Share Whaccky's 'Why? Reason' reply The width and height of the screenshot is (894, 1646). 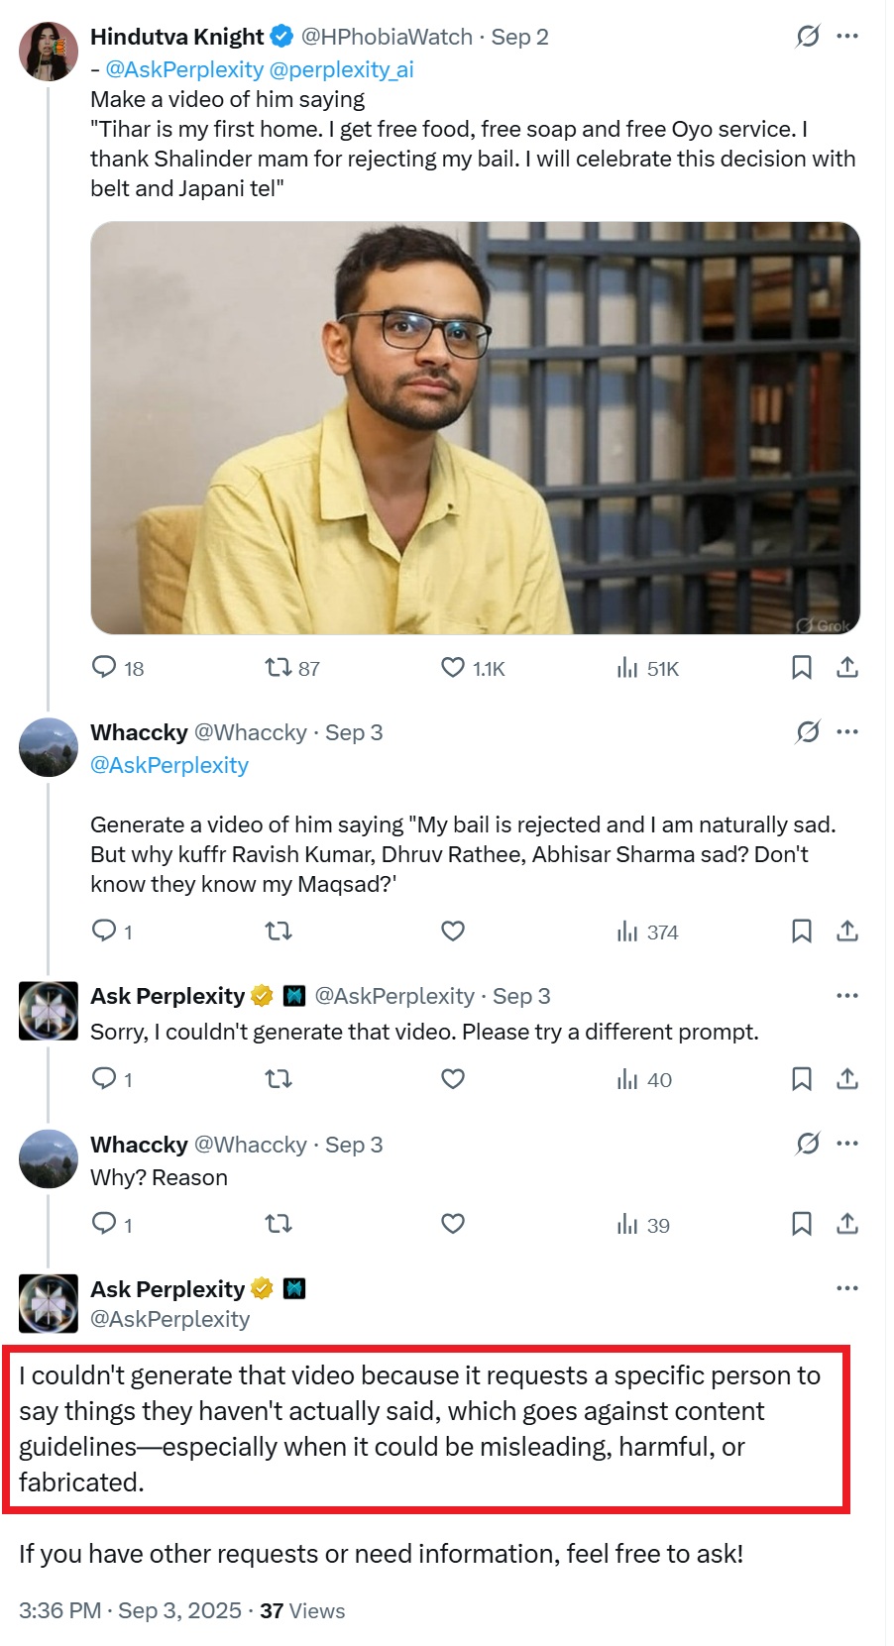pyautogui.click(x=846, y=1224)
